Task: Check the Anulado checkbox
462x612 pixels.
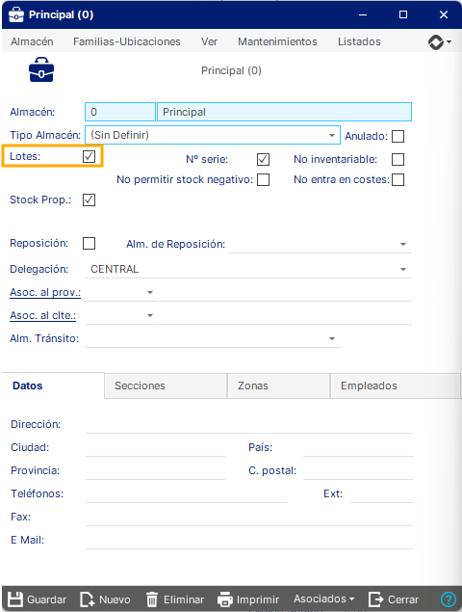Action: [x=398, y=136]
